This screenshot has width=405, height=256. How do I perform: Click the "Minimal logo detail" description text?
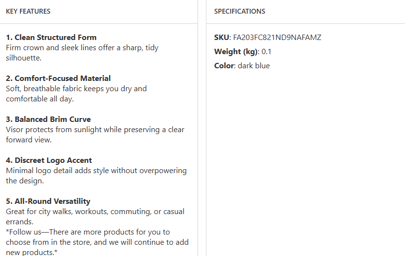click(x=96, y=171)
